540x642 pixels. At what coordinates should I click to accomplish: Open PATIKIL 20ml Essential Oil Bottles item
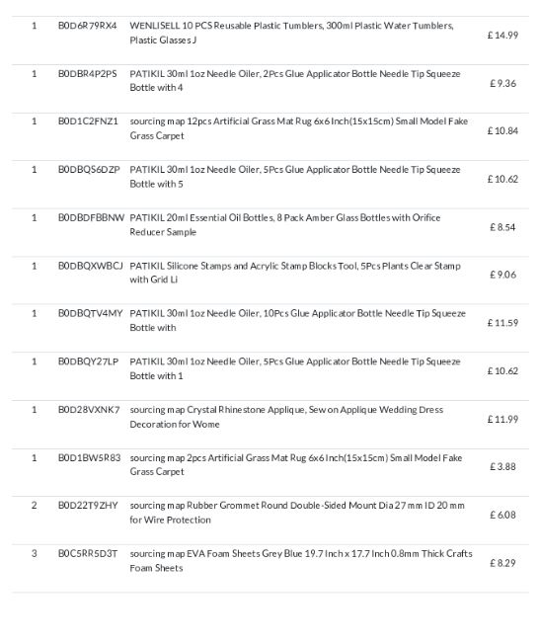(285, 224)
